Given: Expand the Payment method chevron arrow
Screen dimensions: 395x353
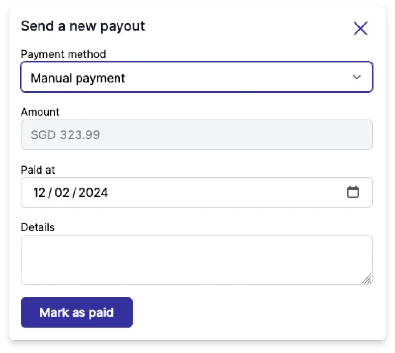Looking at the screenshot, I should (356, 77).
